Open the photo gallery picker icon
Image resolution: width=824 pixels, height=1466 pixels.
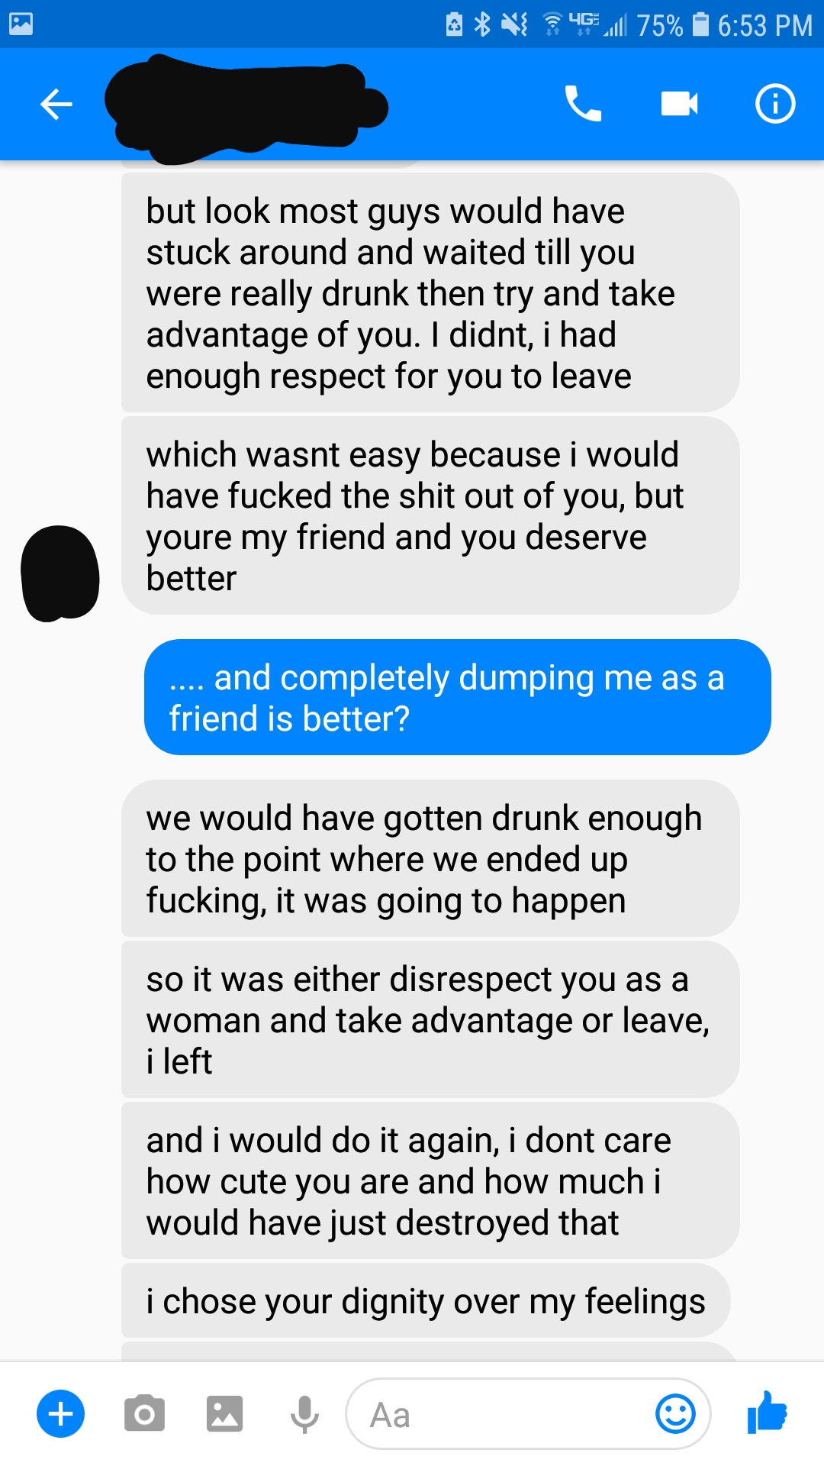[x=224, y=1414]
